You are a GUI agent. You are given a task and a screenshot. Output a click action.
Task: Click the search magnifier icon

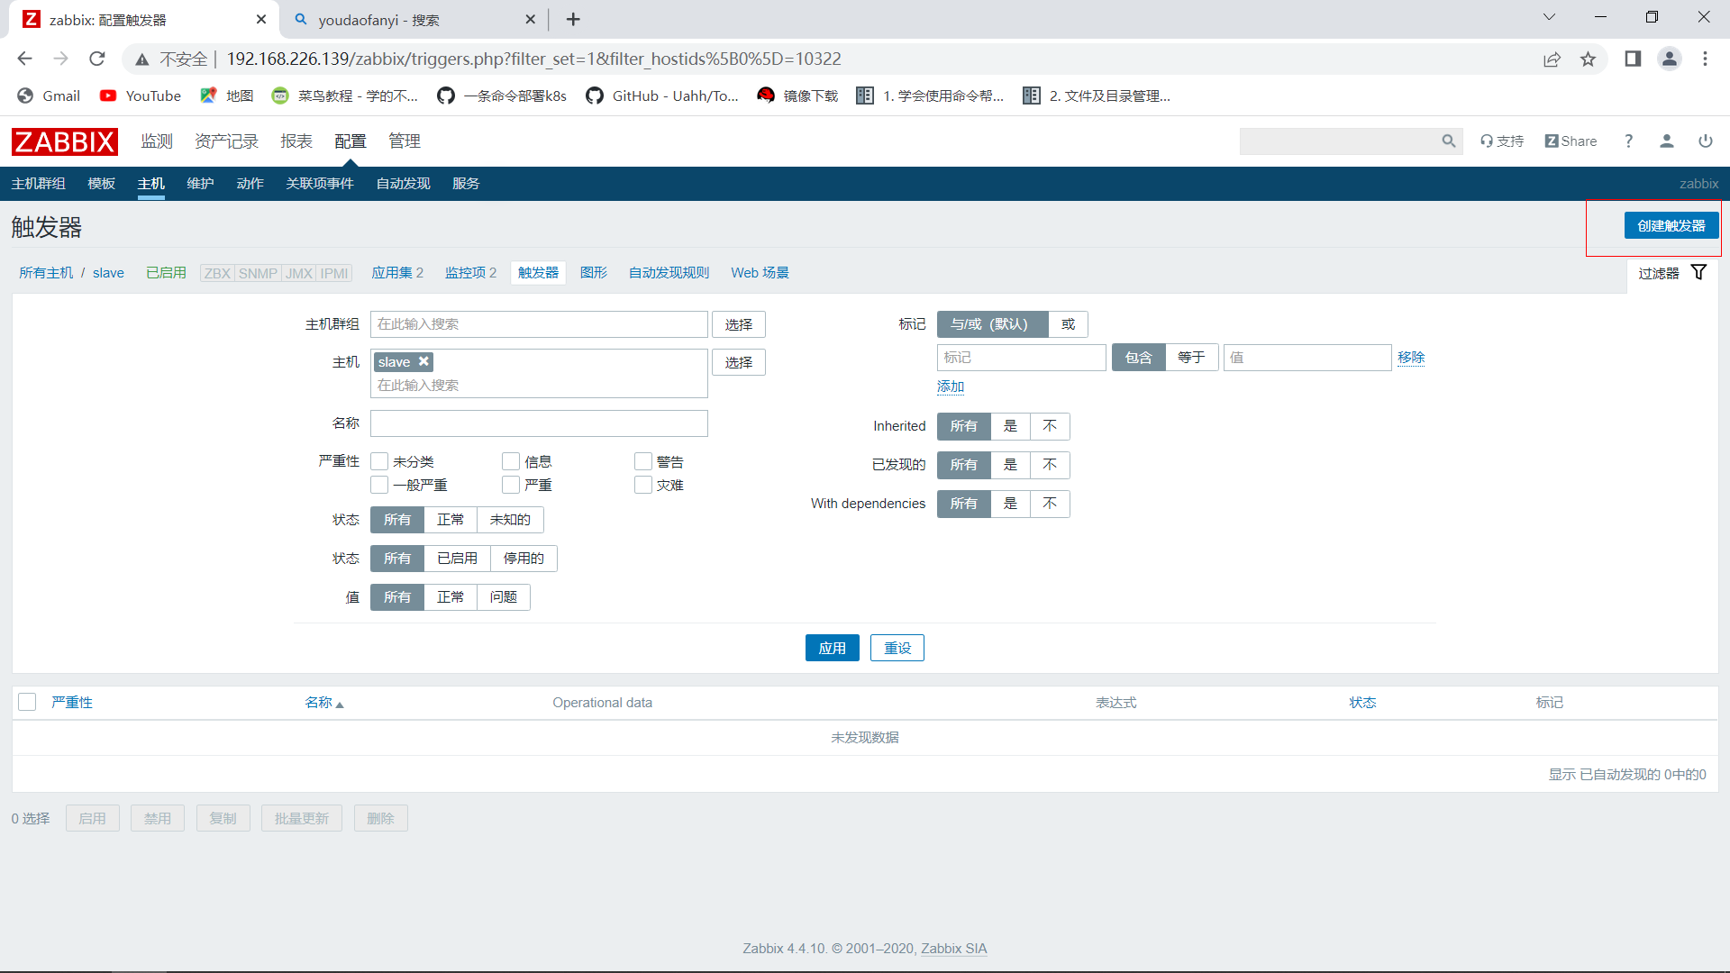pyautogui.click(x=1450, y=141)
